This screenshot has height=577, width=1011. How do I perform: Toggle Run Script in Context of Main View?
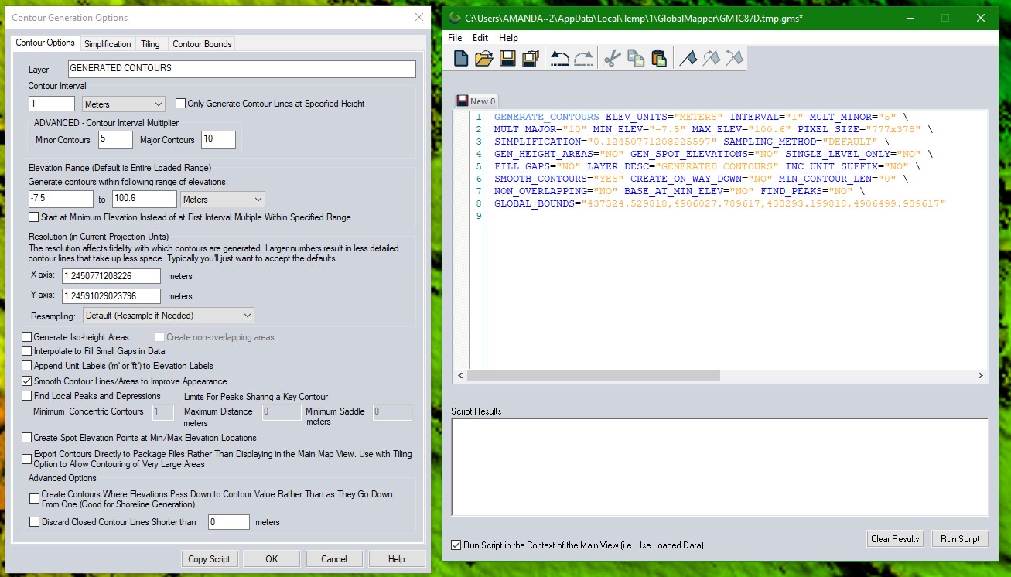tap(456, 545)
